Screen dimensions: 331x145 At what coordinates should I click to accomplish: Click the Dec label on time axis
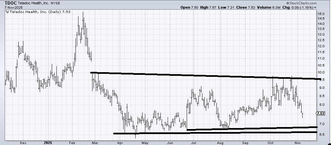point(22,142)
